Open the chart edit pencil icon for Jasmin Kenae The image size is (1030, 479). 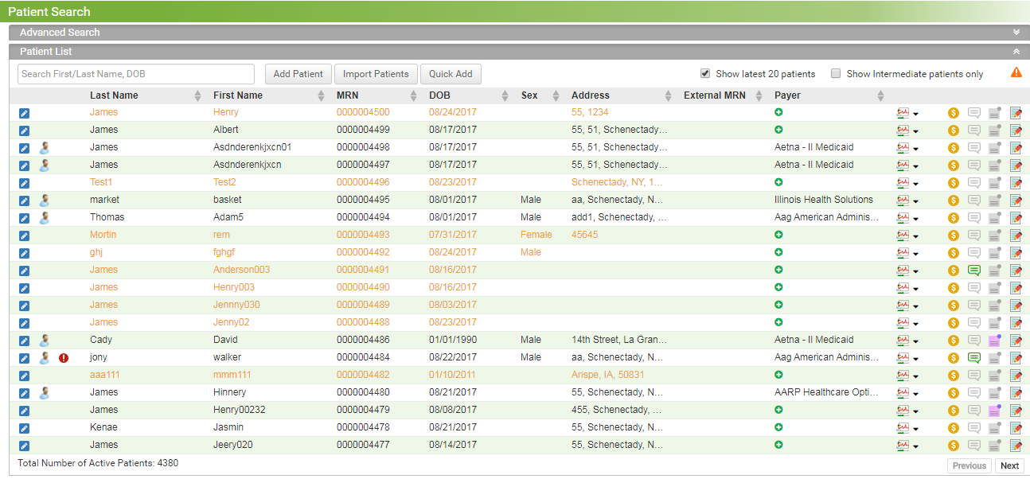(1016, 427)
